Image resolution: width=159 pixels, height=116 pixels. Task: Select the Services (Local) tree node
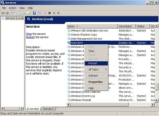14,18
